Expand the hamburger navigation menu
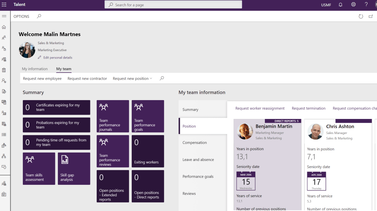This screenshot has width=377, height=211. pyautogui.click(x=4, y=16)
